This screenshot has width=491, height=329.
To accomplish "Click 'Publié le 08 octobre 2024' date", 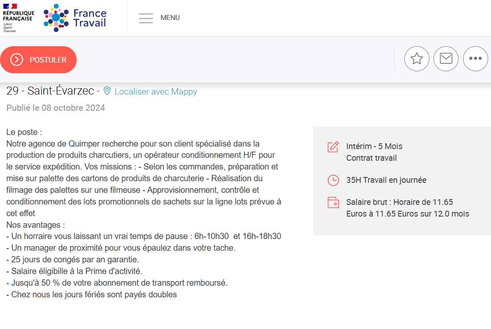I will click(x=56, y=108).
